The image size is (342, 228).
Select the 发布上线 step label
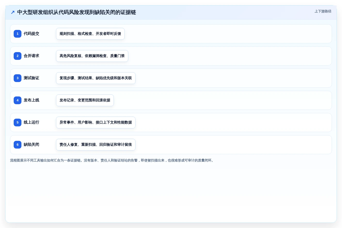(x=31, y=100)
